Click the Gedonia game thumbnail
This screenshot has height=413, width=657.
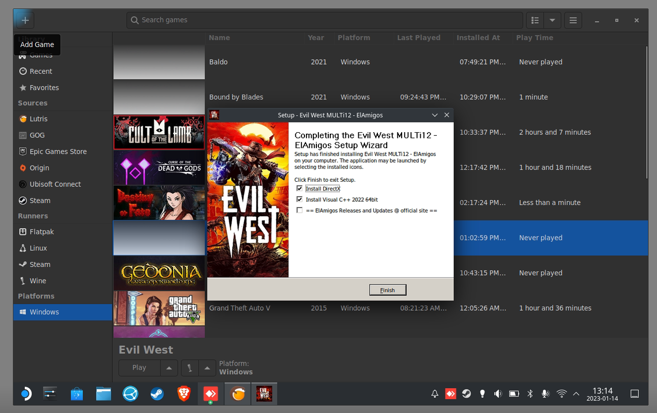click(159, 273)
